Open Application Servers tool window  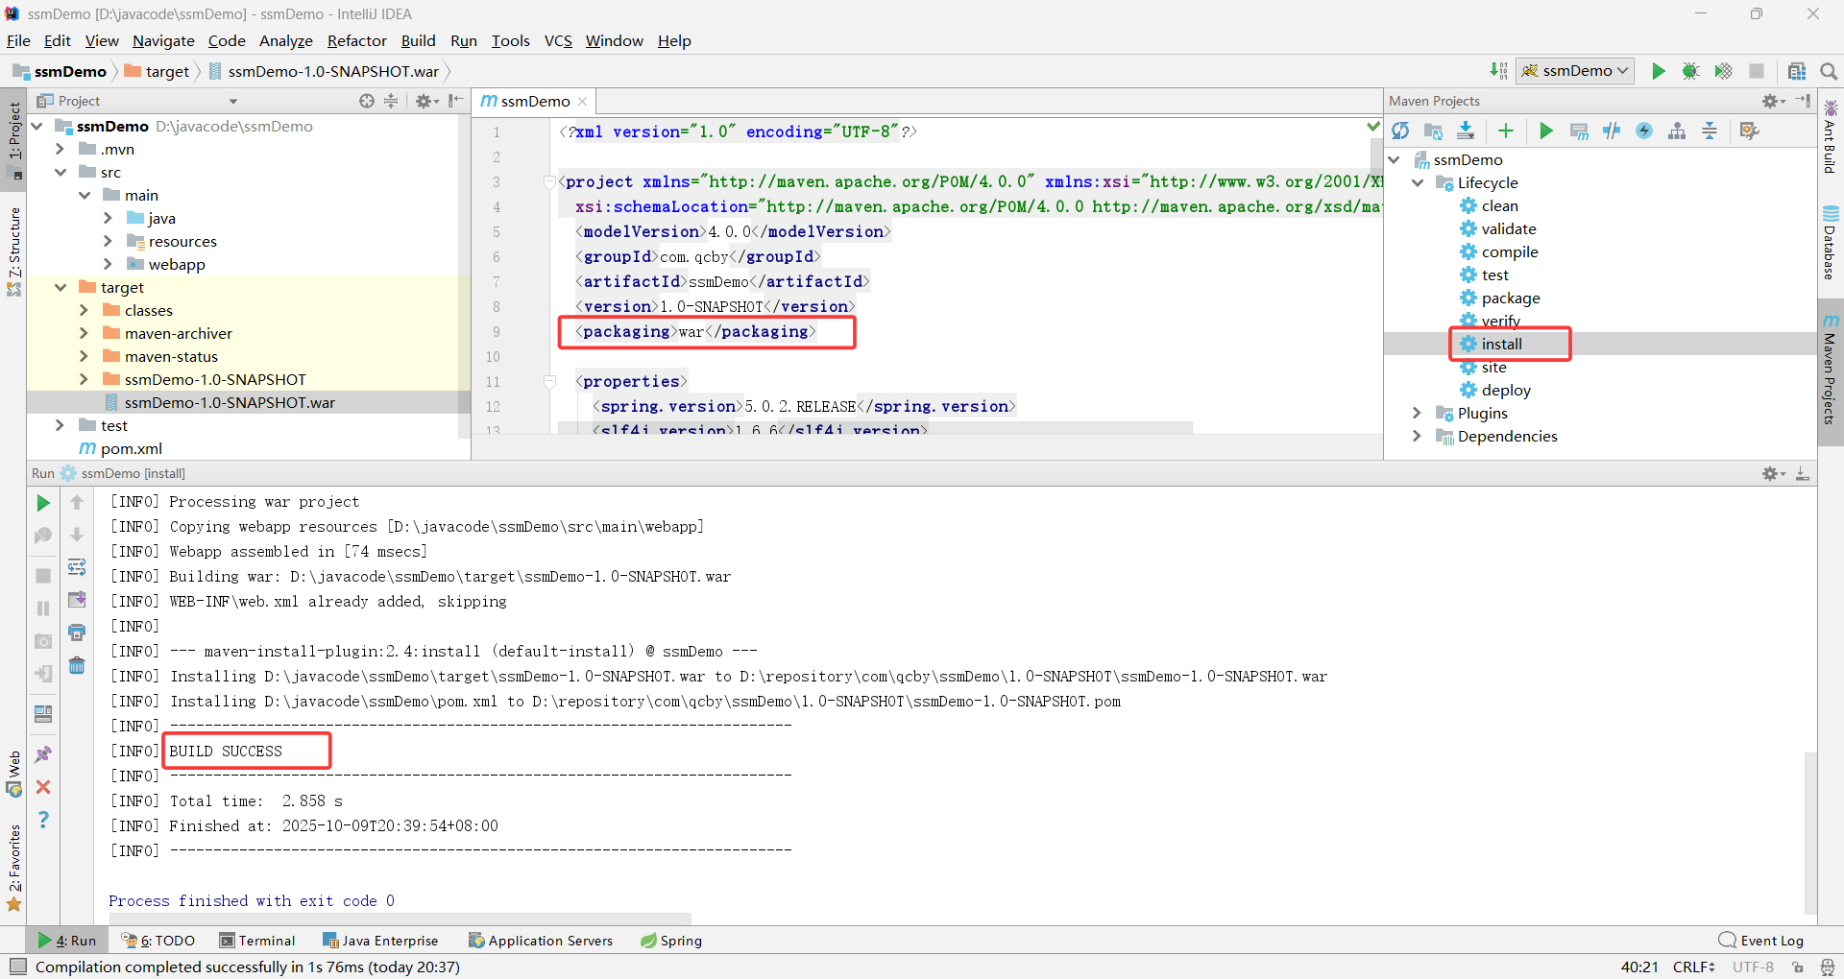[x=541, y=941]
